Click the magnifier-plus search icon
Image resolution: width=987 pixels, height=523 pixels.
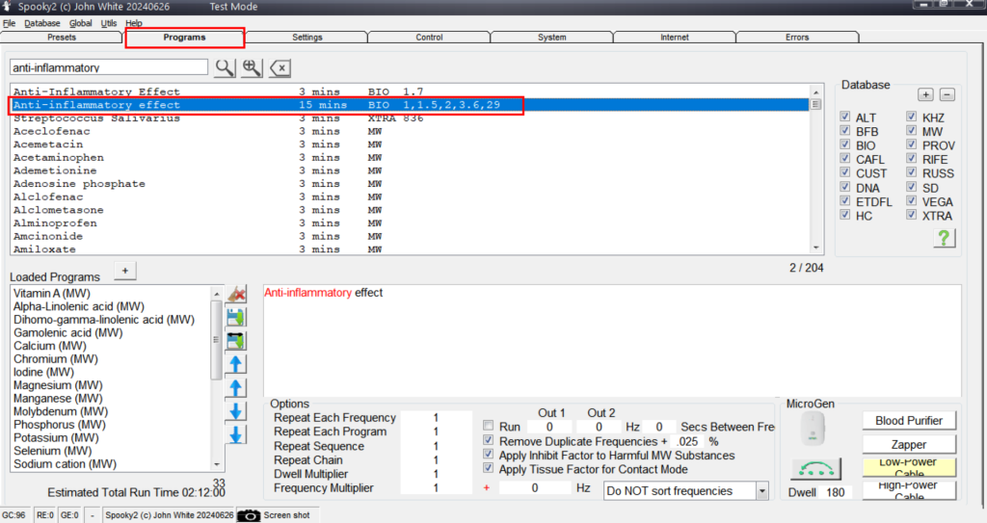click(x=252, y=67)
